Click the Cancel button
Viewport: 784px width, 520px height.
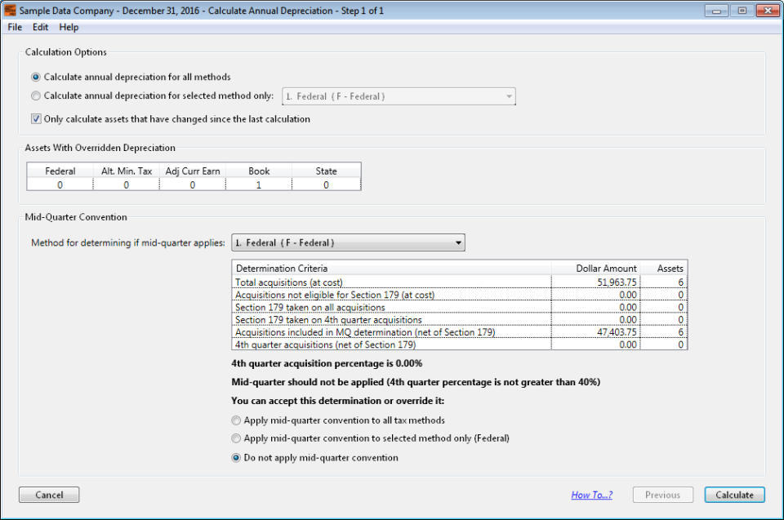(x=48, y=495)
